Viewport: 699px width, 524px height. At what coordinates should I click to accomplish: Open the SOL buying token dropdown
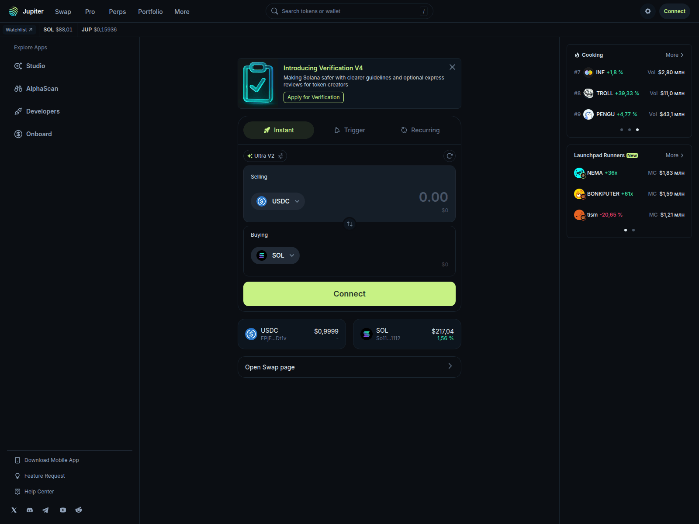[275, 255]
